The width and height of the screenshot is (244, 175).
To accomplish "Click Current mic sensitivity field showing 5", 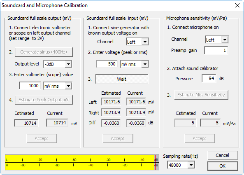I will point(210,123).
